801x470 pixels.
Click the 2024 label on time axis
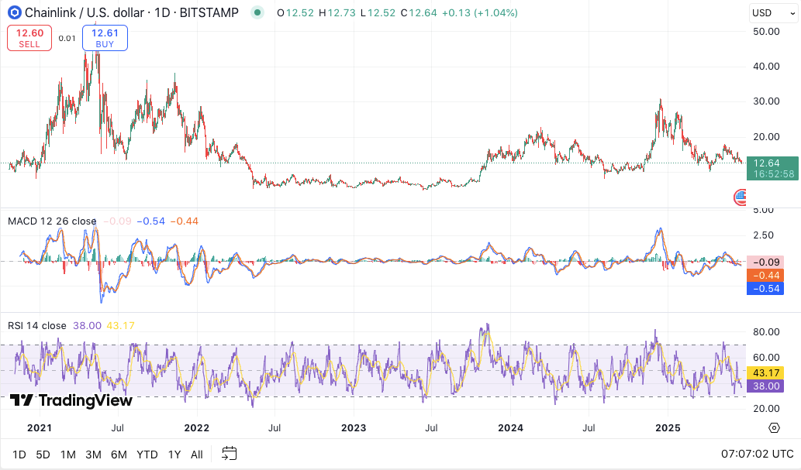point(510,427)
